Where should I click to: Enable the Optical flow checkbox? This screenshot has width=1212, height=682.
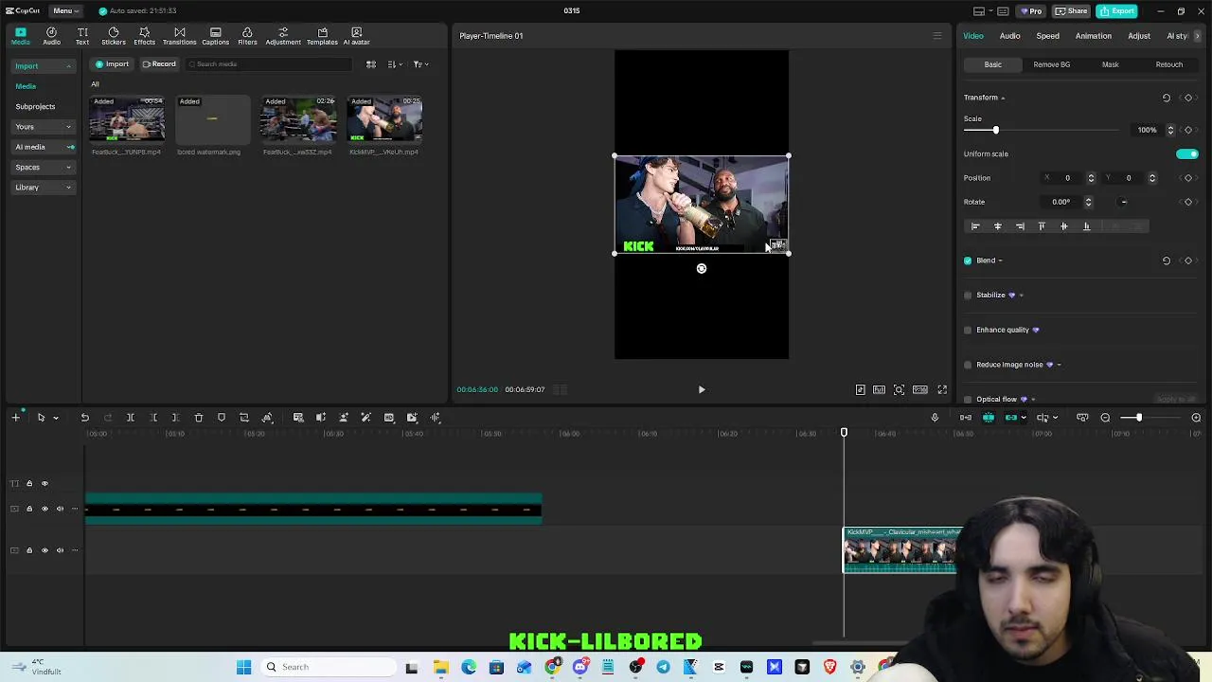tap(968, 399)
